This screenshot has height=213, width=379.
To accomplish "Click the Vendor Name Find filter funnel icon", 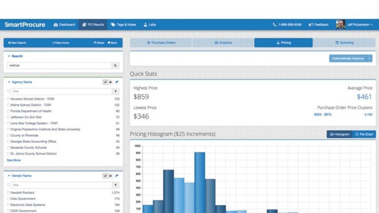I will point(115,185).
